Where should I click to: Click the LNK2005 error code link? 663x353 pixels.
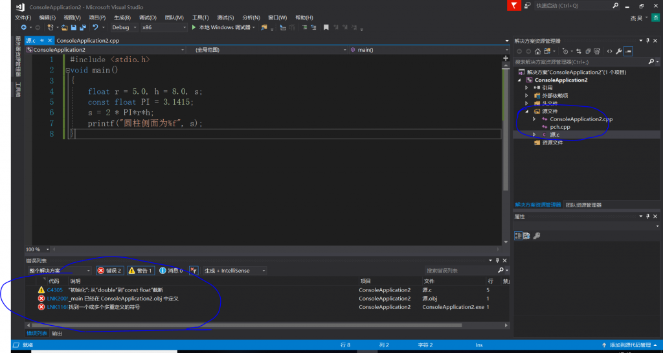pos(57,299)
